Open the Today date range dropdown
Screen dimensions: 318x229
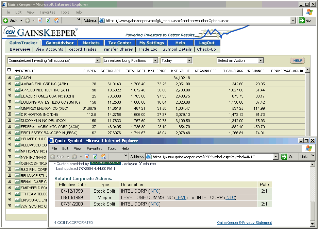(x=177, y=60)
